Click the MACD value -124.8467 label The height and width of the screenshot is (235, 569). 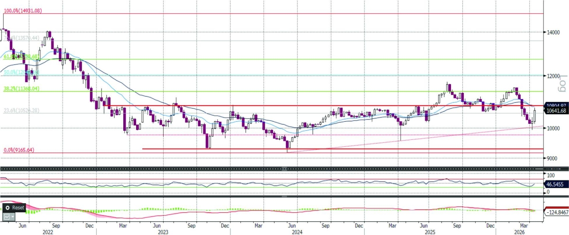point(556,213)
